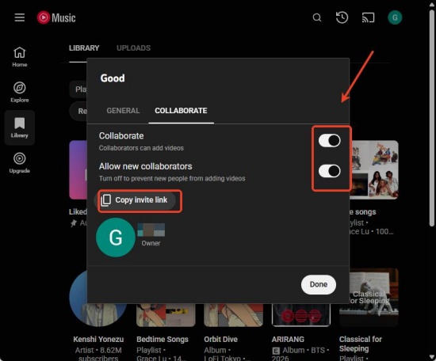This screenshot has width=436, height=361.
Task: Click the Done button
Action: point(319,284)
